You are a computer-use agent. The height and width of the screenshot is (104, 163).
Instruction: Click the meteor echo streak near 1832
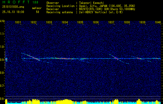click(32, 56)
